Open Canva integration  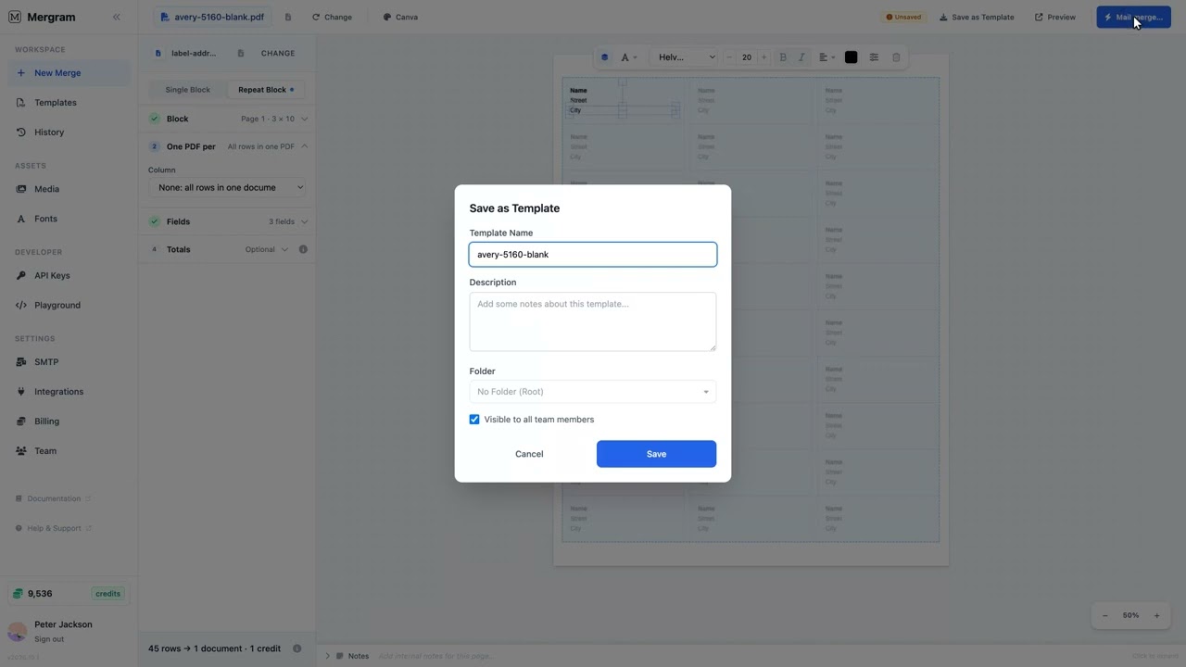click(x=400, y=17)
